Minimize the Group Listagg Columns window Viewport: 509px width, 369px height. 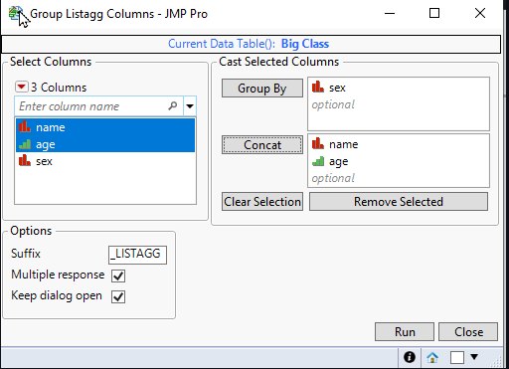390,14
